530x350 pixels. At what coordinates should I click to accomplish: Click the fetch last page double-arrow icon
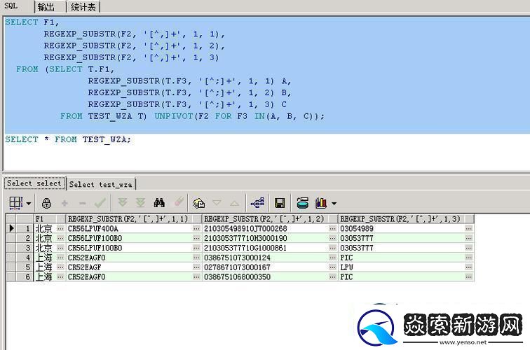click(140, 204)
